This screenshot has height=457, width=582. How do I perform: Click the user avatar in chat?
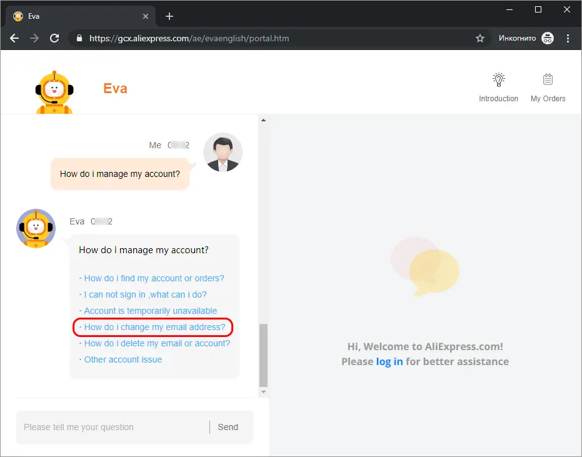(223, 152)
